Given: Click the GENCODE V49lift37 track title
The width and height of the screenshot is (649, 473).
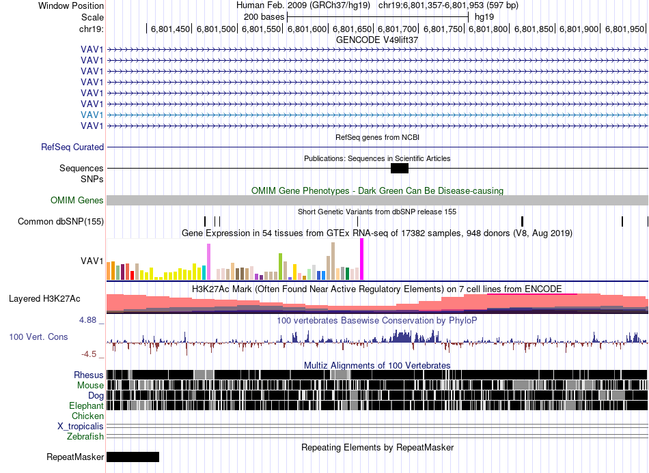Looking at the screenshot, I should pyautogui.click(x=377, y=40).
